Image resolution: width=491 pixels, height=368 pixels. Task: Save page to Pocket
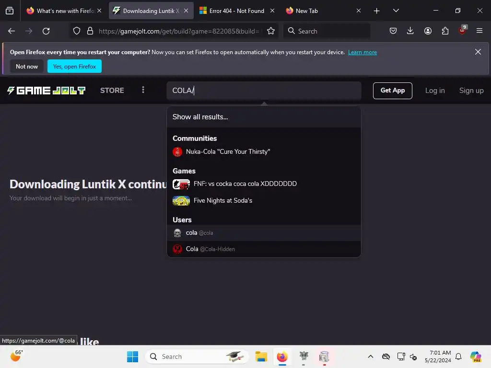click(393, 31)
